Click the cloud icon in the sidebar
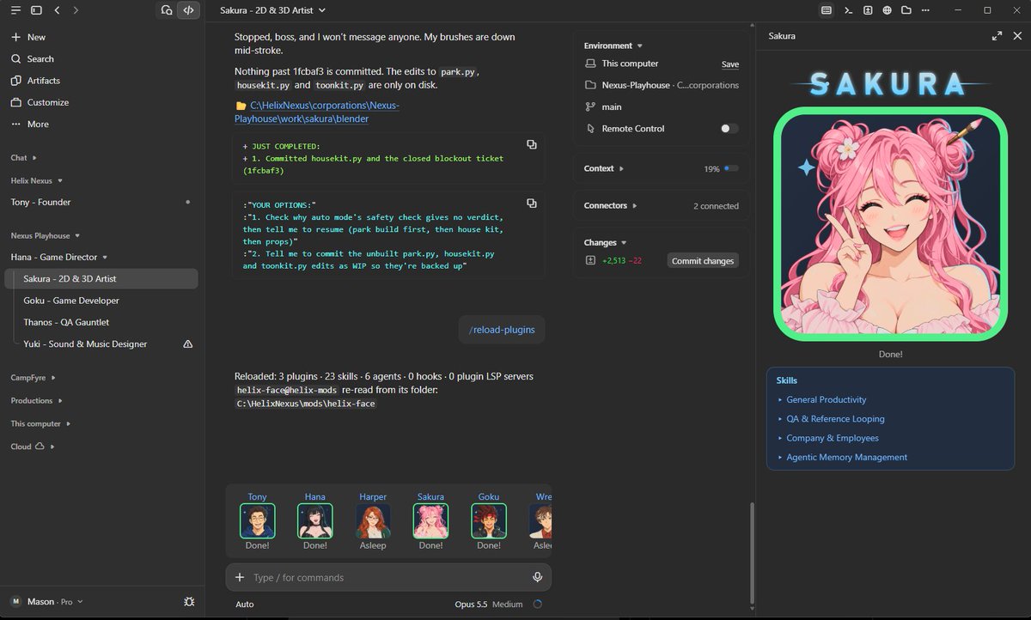Image resolution: width=1031 pixels, height=620 pixels. click(39, 447)
